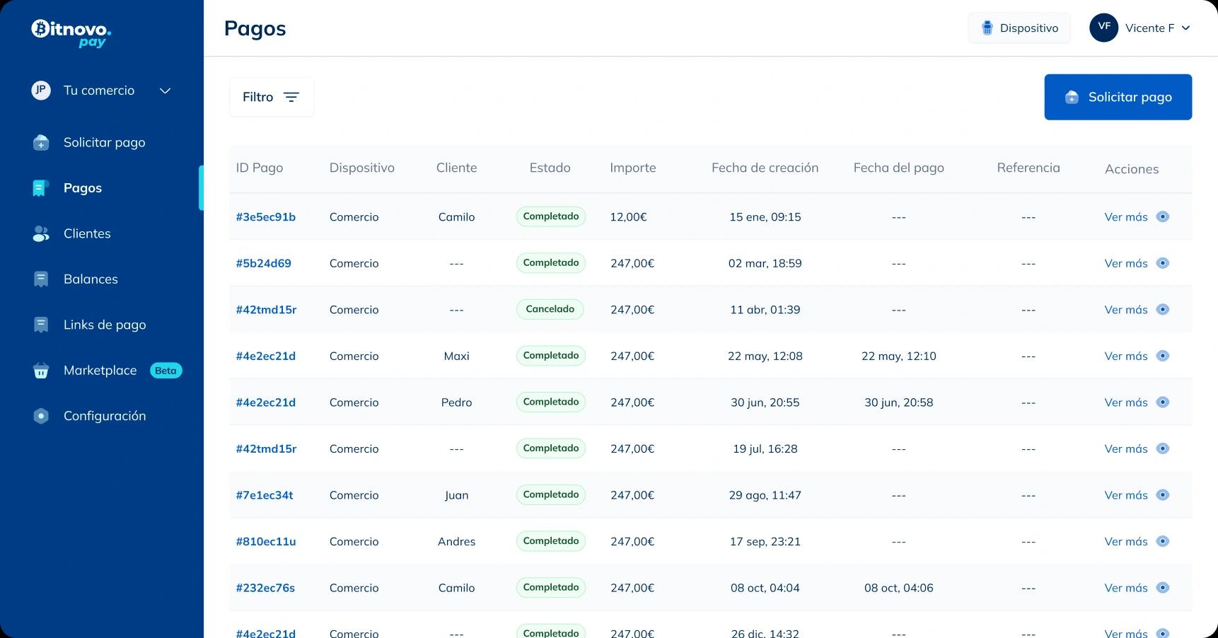1218x638 pixels.
Task: Click the Dispositivo device icon
Action: 985,28
